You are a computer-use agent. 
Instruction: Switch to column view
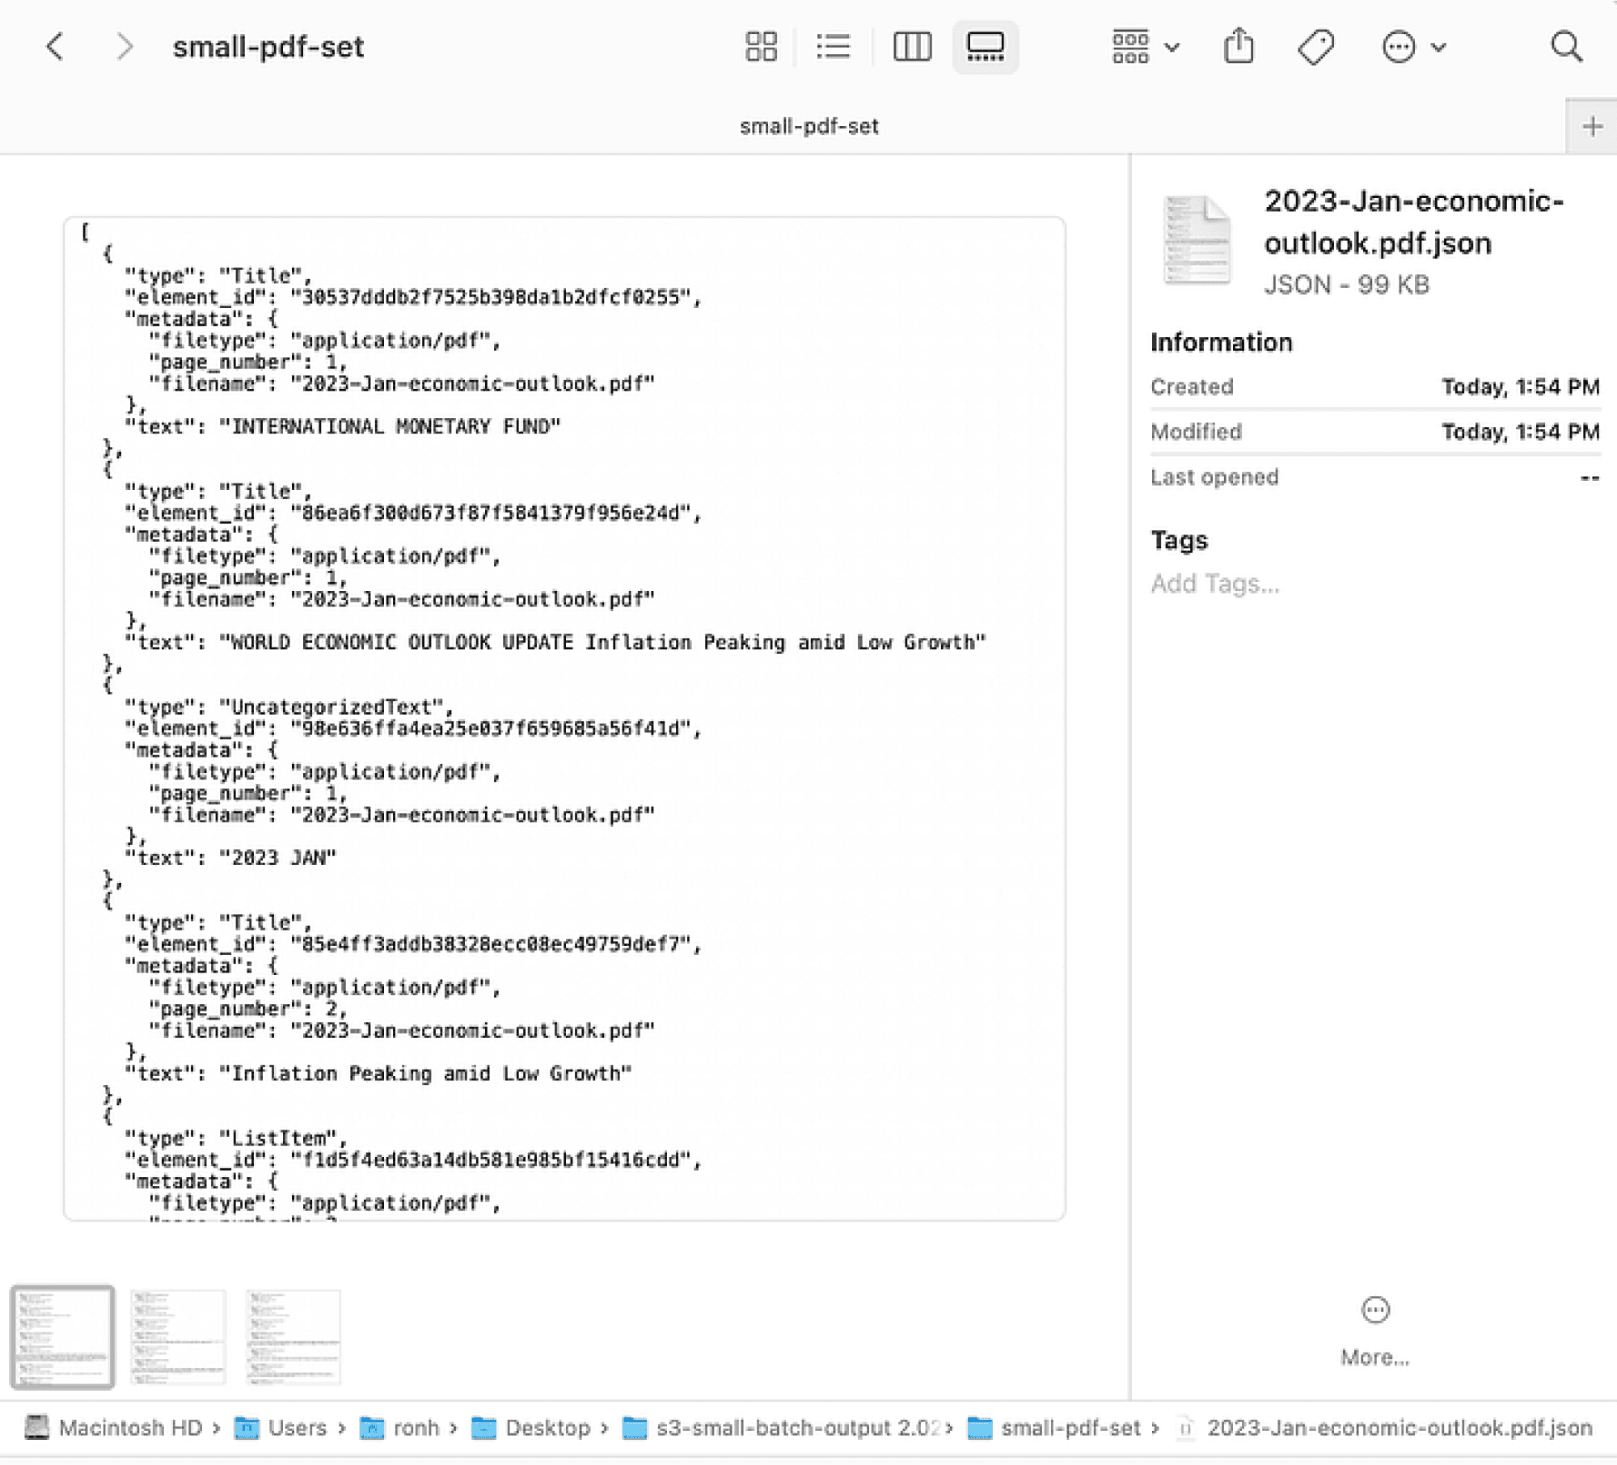[x=912, y=47]
